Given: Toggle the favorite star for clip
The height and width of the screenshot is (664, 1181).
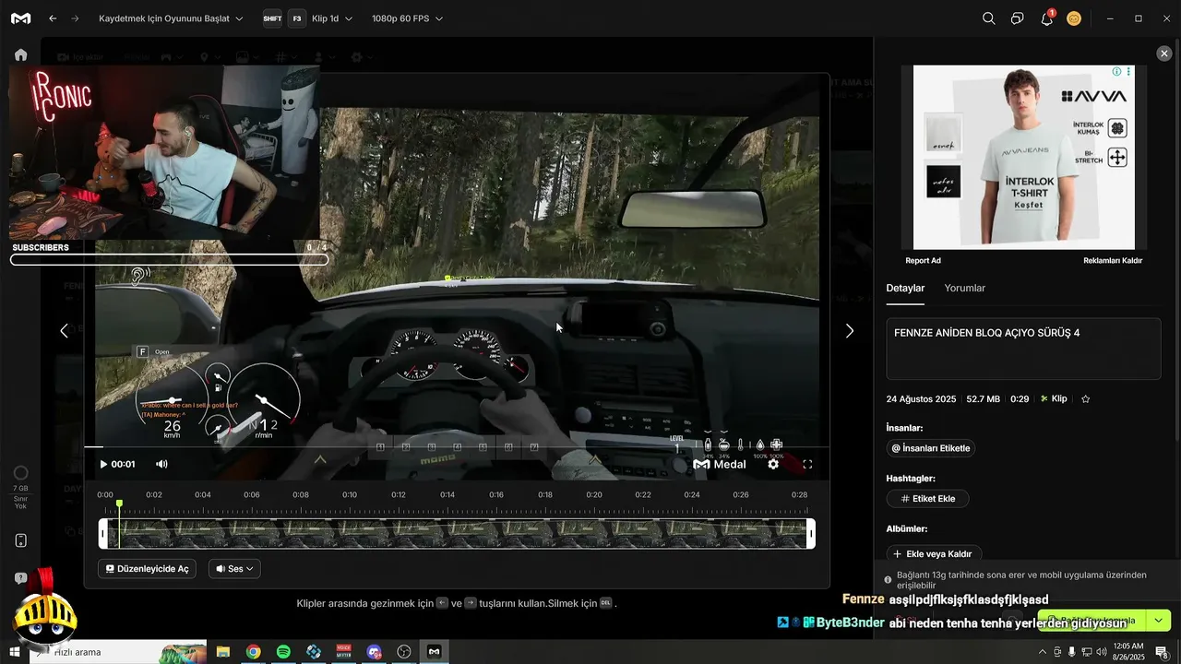Looking at the screenshot, I should (x=1085, y=399).
